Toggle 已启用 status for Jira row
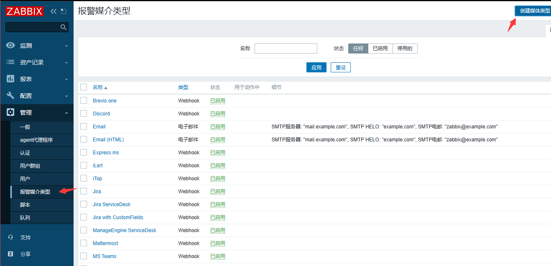 point(218,191)
